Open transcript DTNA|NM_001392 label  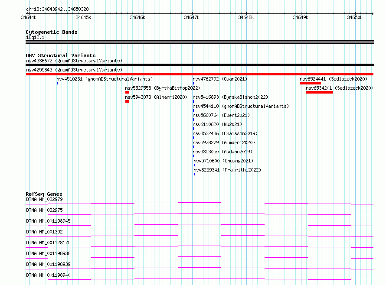(x=44, y=232)
